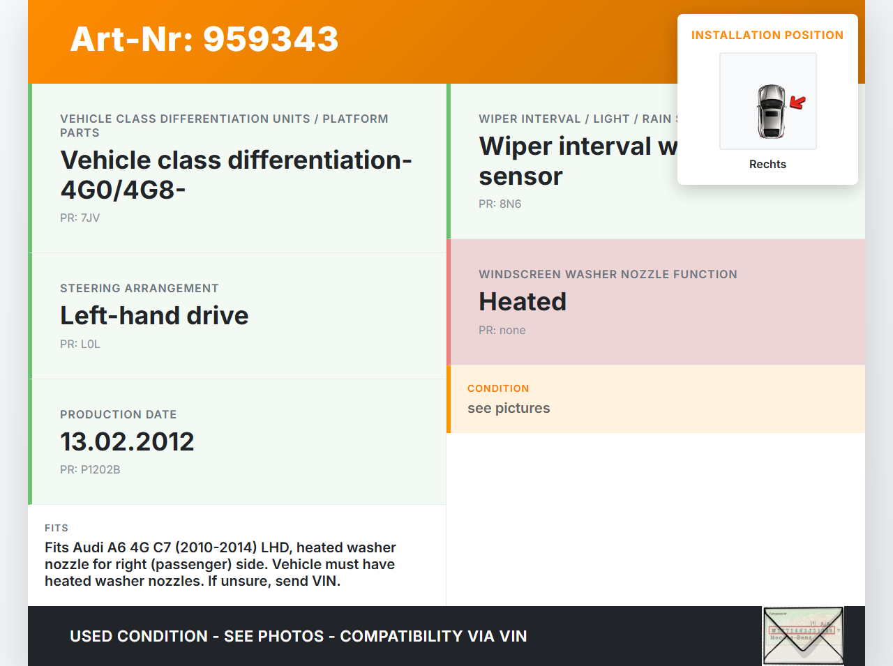Click the Rechts label under car image

tap(767, 164)
